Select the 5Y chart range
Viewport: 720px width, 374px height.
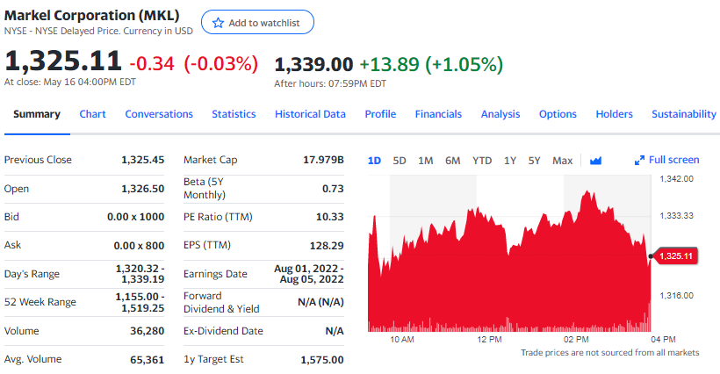click(535, 161)
